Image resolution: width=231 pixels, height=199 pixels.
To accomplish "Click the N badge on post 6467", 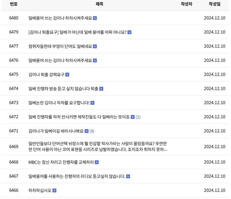I will 128,176.
